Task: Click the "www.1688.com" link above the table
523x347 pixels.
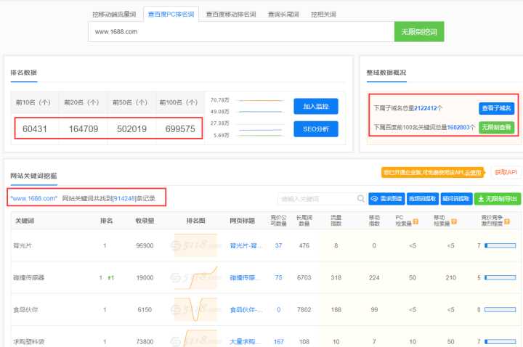Action: [x=34, y=199]
